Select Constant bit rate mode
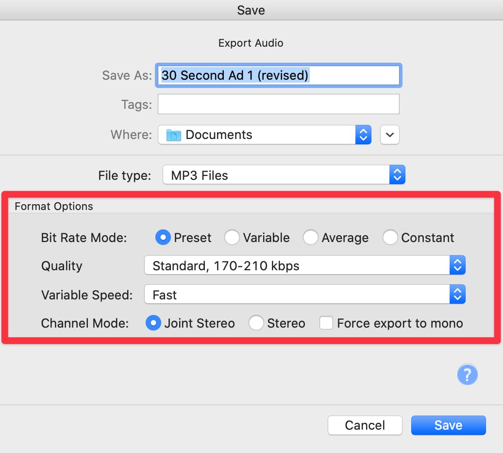The image size is (503, 453). 390,238
